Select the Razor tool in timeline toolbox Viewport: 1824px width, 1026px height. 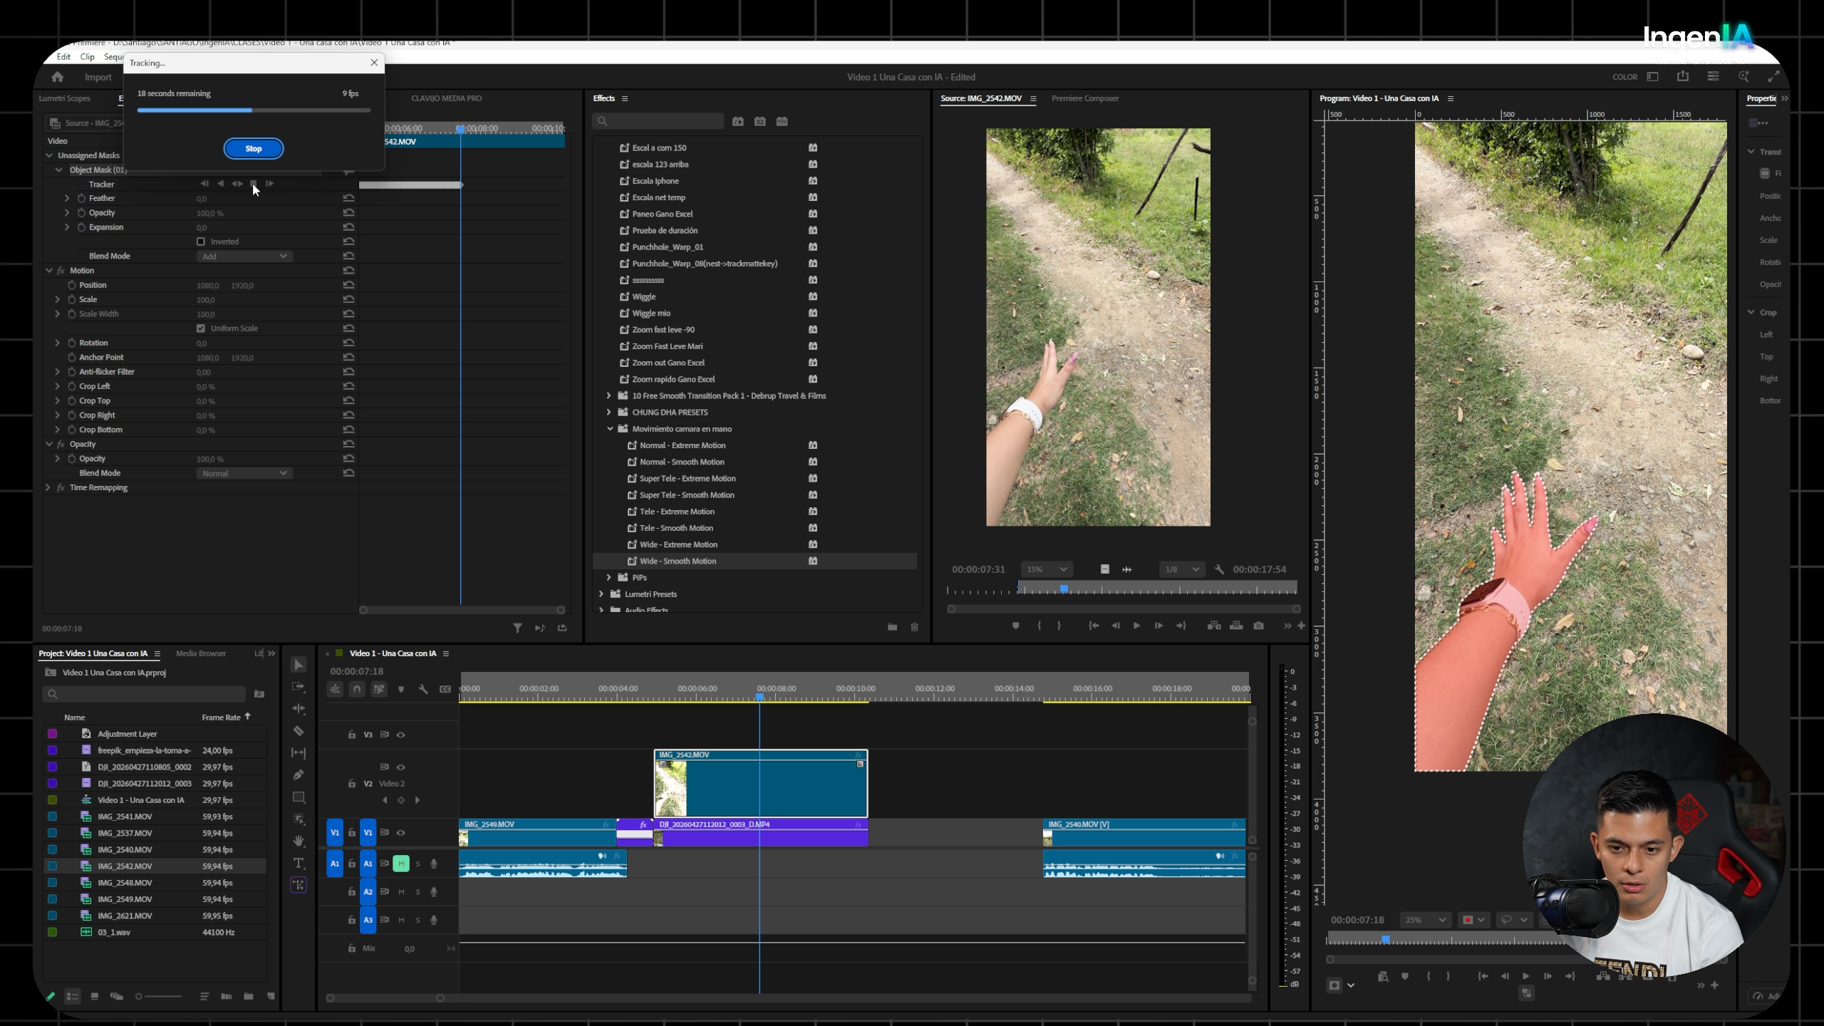coord(299,731)
